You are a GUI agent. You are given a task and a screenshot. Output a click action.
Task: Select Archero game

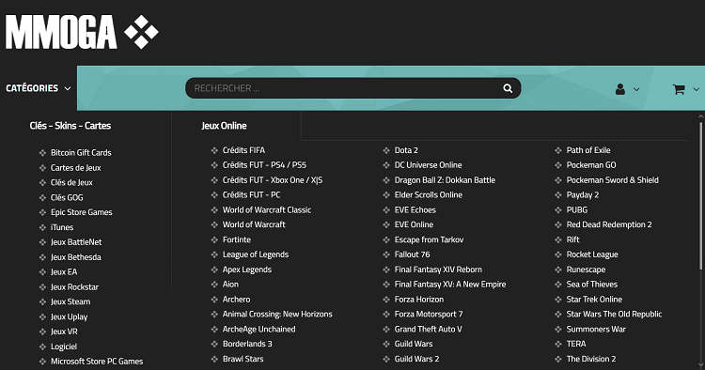click(x=236, y=299)
